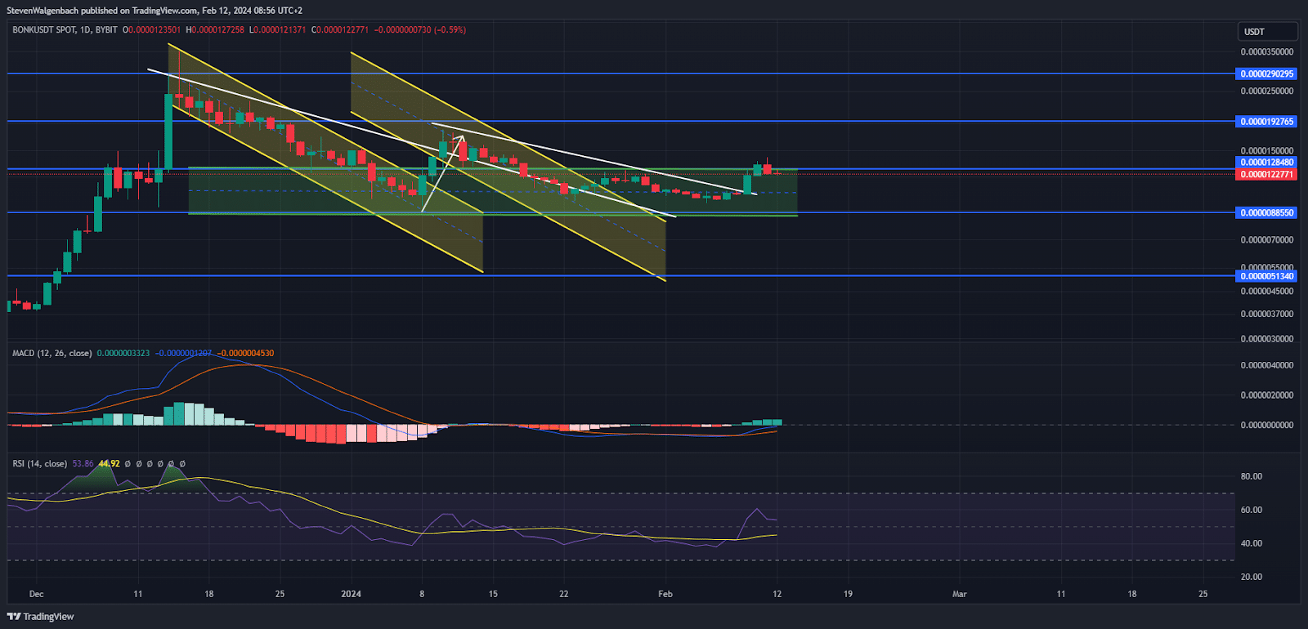The image size is (1308, 629).
Task: Click the purple RSI value 53.86
Action: [x=83, y=464]
